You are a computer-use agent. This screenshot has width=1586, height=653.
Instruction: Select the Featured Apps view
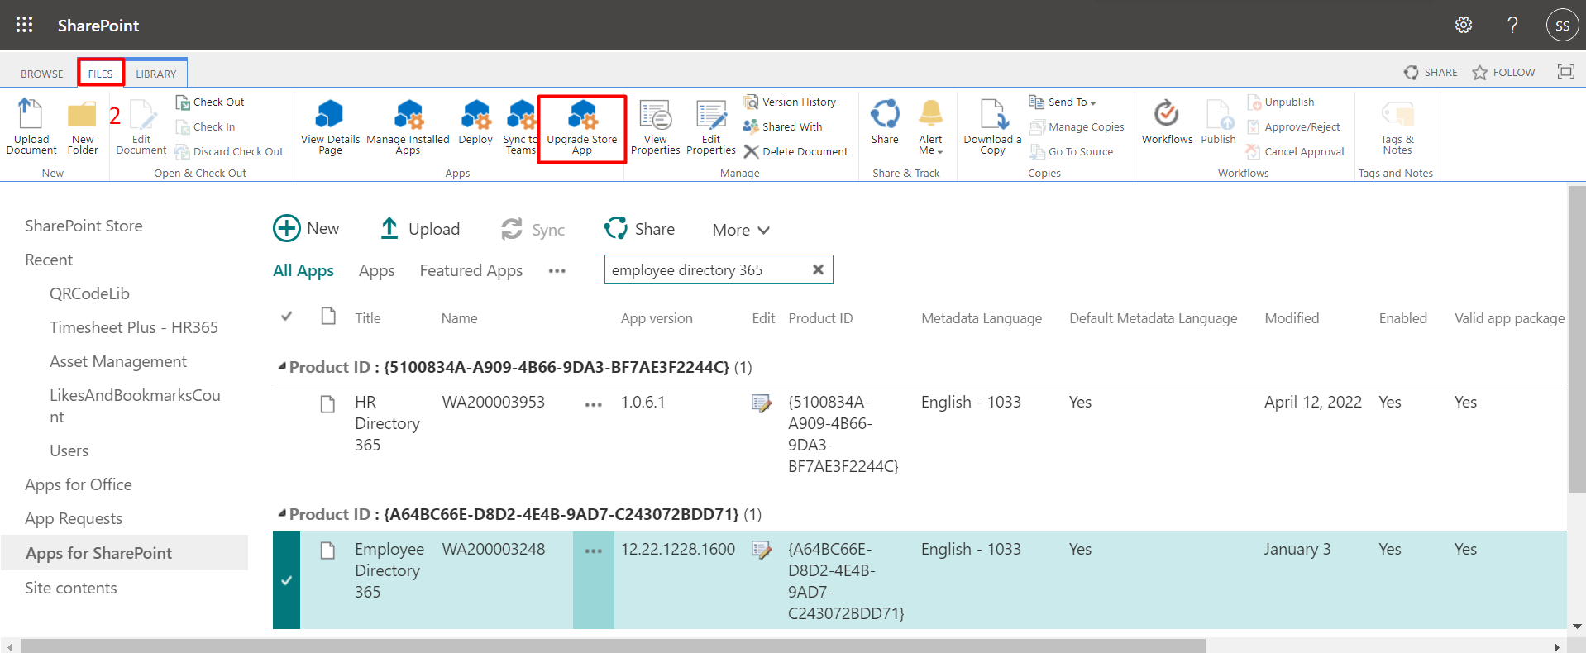click(x=471, y=270)
